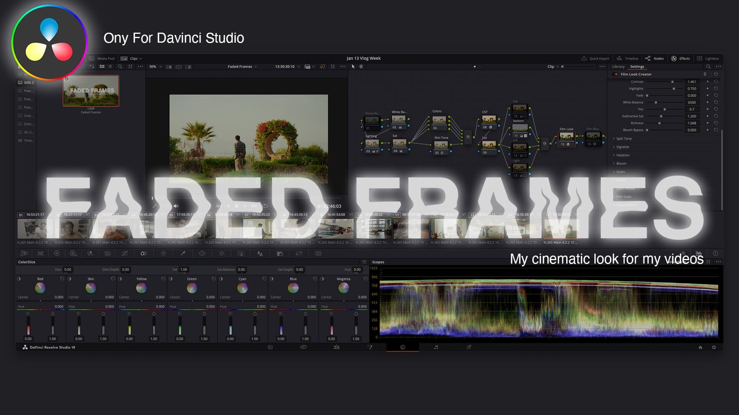The image size is (739, 415).
Task: Open the Faded Frames timeline dropdown
Action: [x=242, y=66]
